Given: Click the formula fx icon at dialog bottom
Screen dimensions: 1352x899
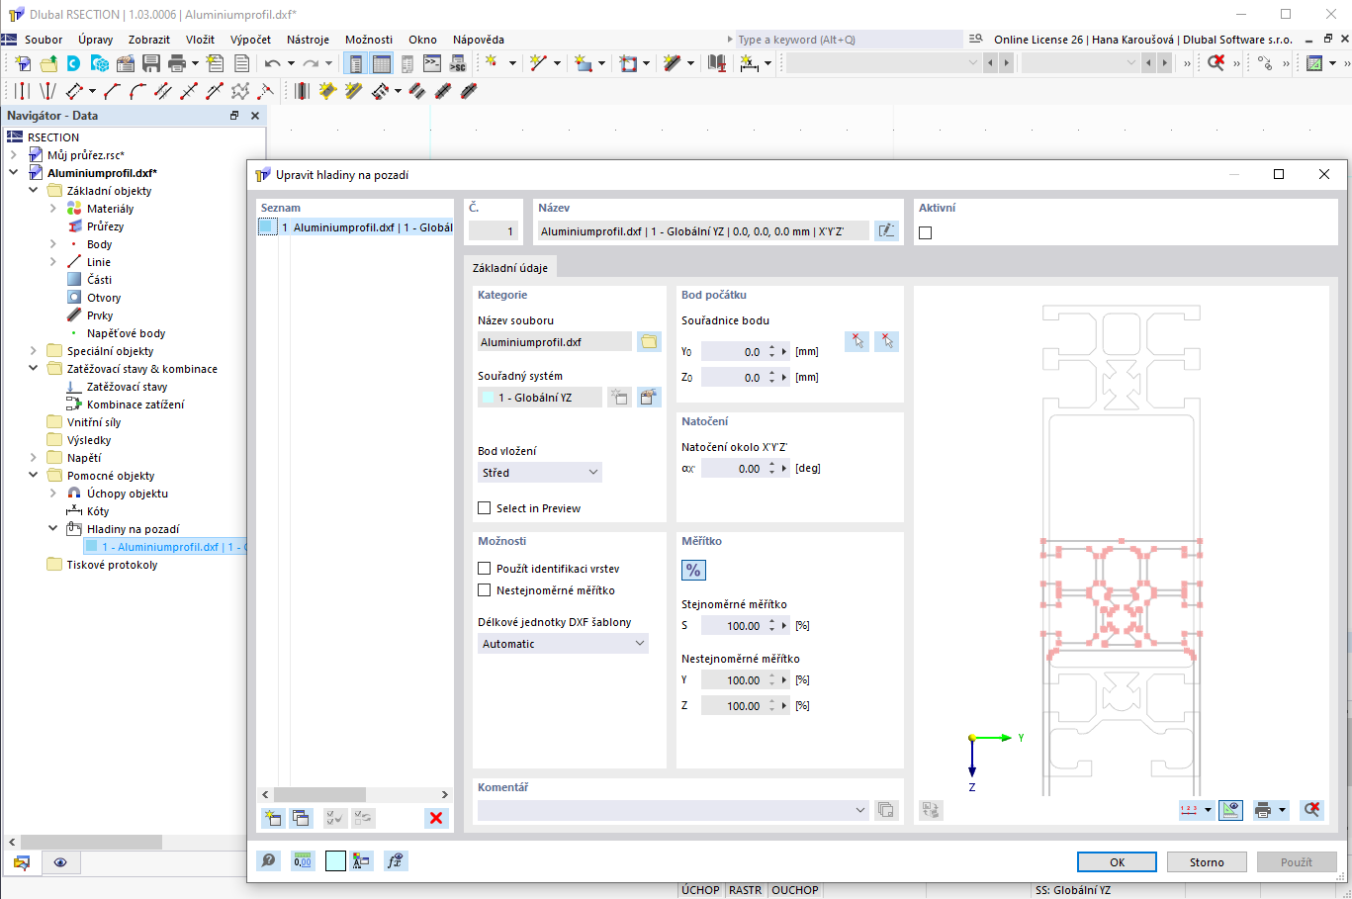Looking at the screenshot, I should (x=396, y=860).
